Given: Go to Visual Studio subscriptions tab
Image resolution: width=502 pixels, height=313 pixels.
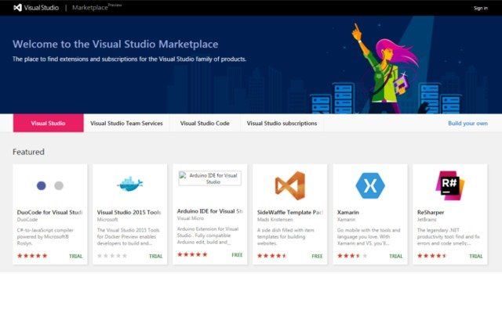Looking at the screenshot, I should (x=282, y=124).
